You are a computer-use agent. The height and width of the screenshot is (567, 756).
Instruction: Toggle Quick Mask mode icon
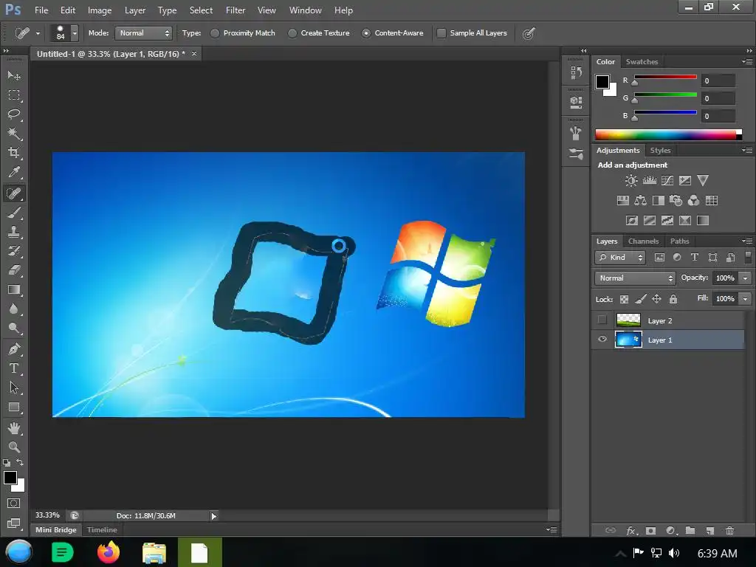14,504
